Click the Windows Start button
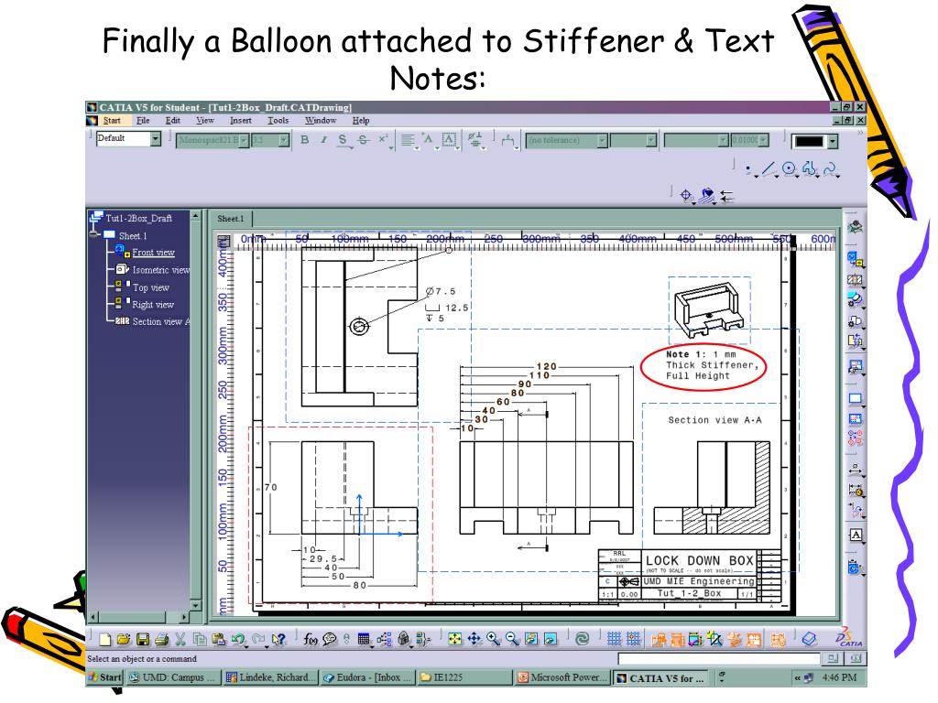The height and width of the screenshot is (703, 938). click(x=105, y=677)
